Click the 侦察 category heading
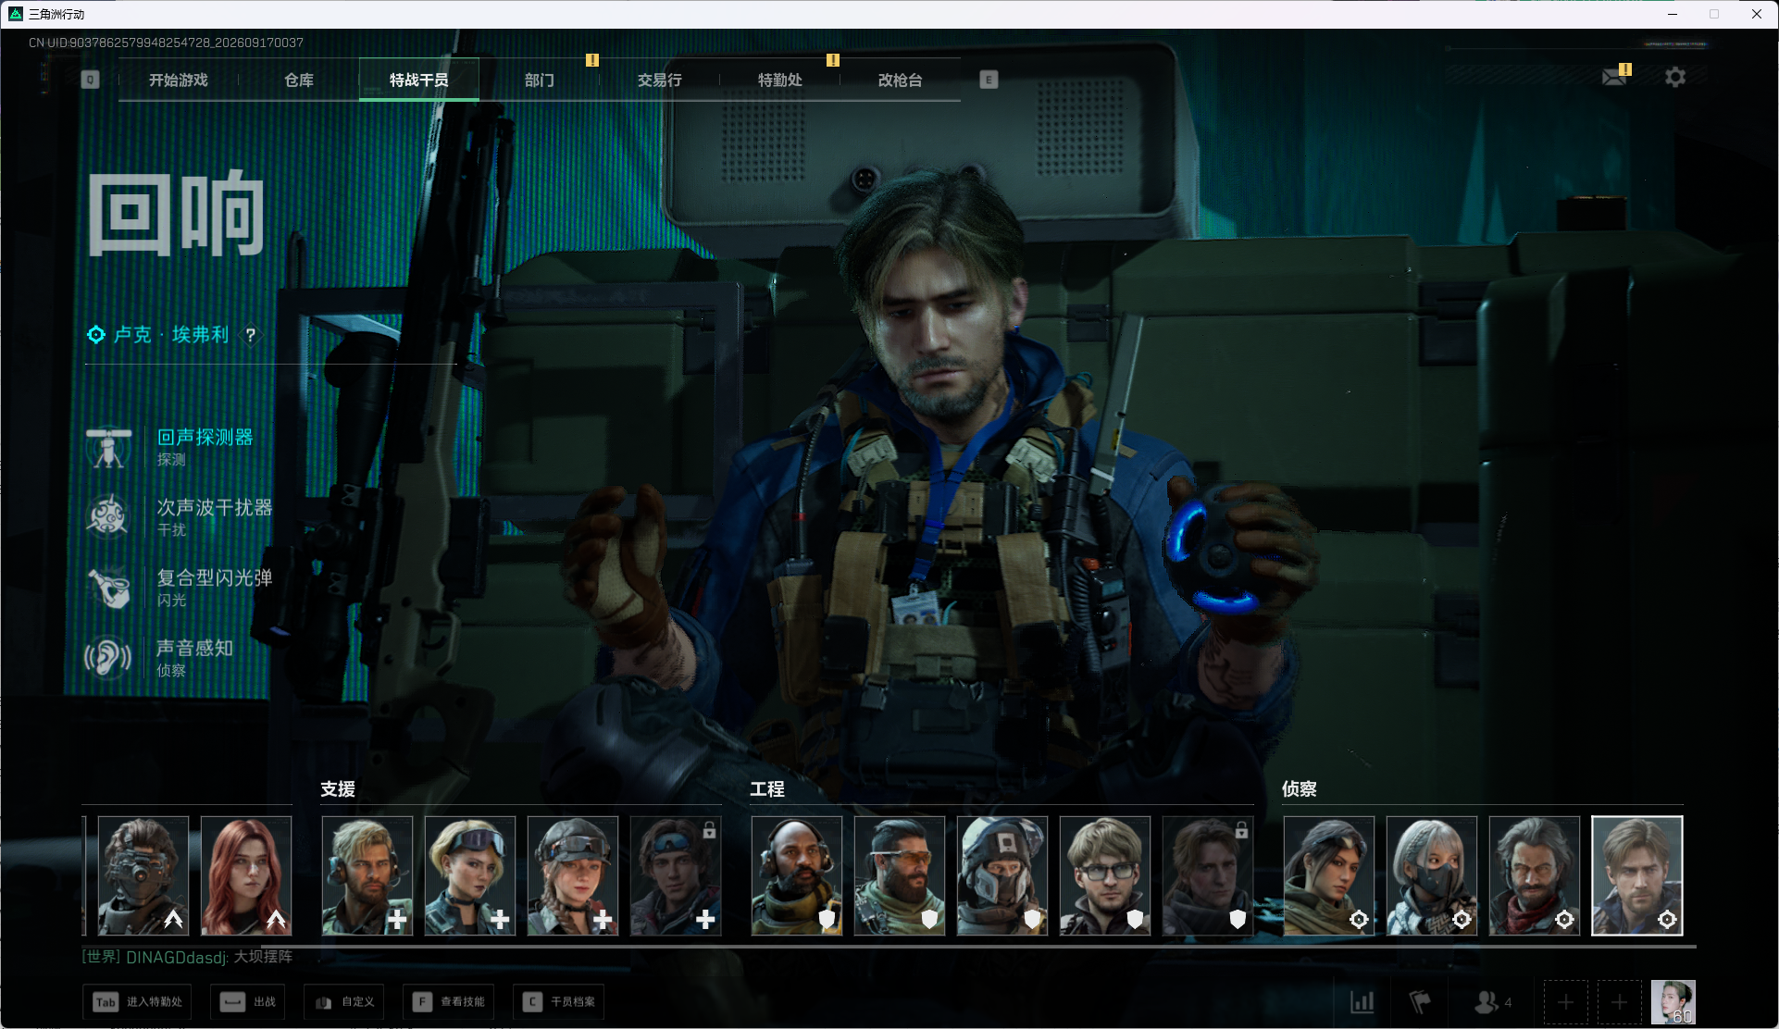The image size is (1779, 1029). pyautogui.click(x=1300, y=789)
